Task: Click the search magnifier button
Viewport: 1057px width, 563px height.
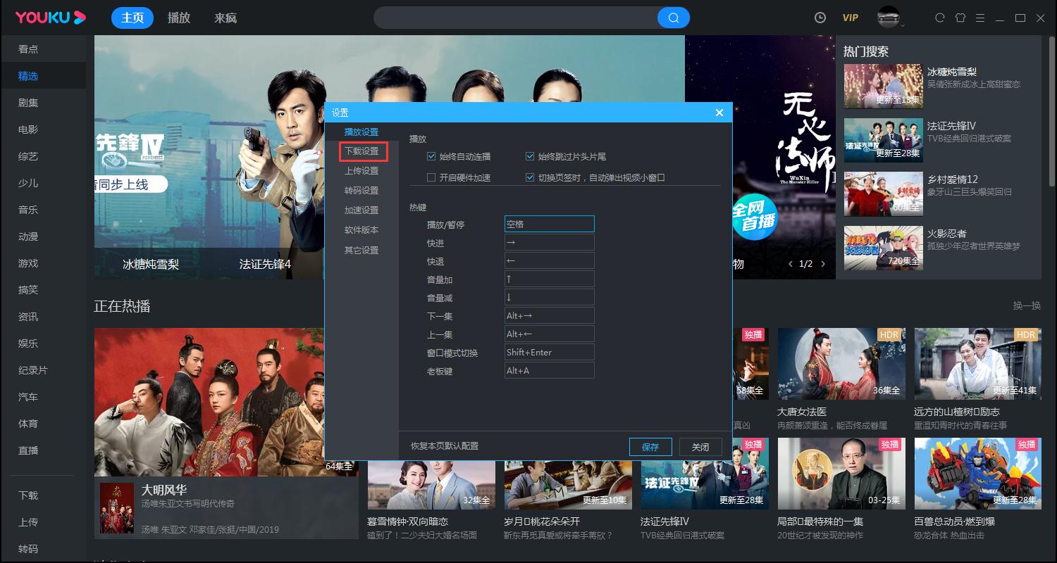Action: [x=674, y=18]
